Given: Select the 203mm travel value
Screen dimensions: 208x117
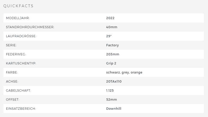Looking at the screenshot, I should point(113,54).
